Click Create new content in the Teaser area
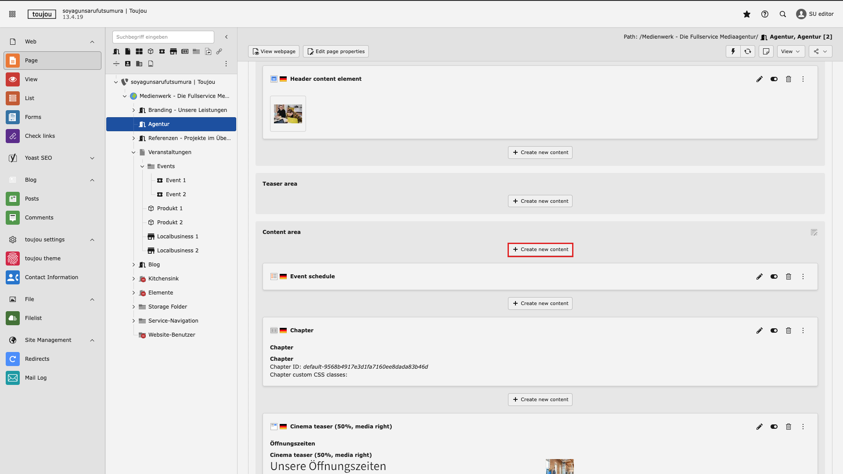The image size is (843, 474). [540, 201]
